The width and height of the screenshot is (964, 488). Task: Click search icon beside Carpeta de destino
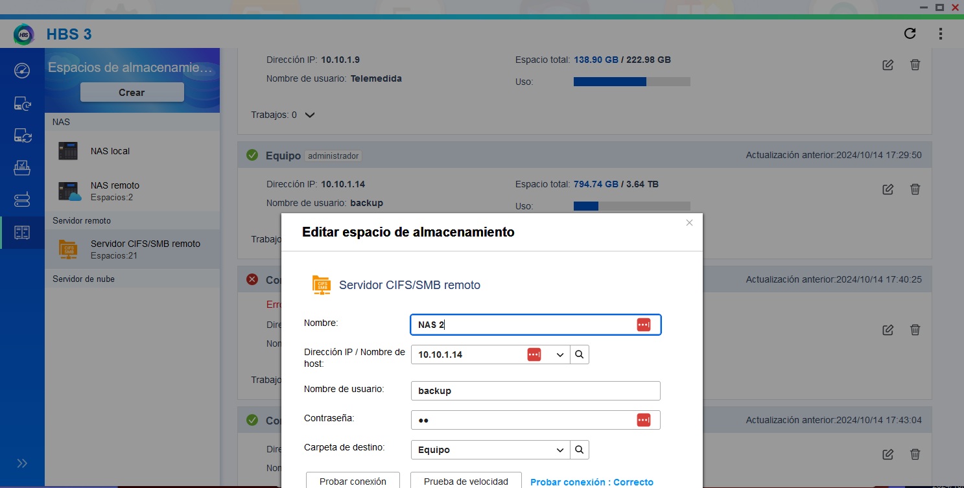(580, 450)
